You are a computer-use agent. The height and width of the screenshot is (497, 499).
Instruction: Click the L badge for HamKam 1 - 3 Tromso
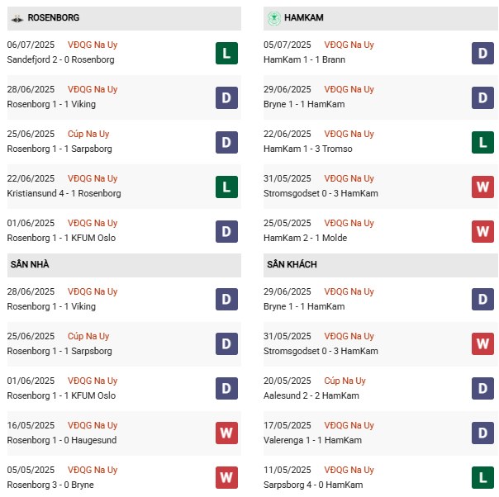(482, 143)
